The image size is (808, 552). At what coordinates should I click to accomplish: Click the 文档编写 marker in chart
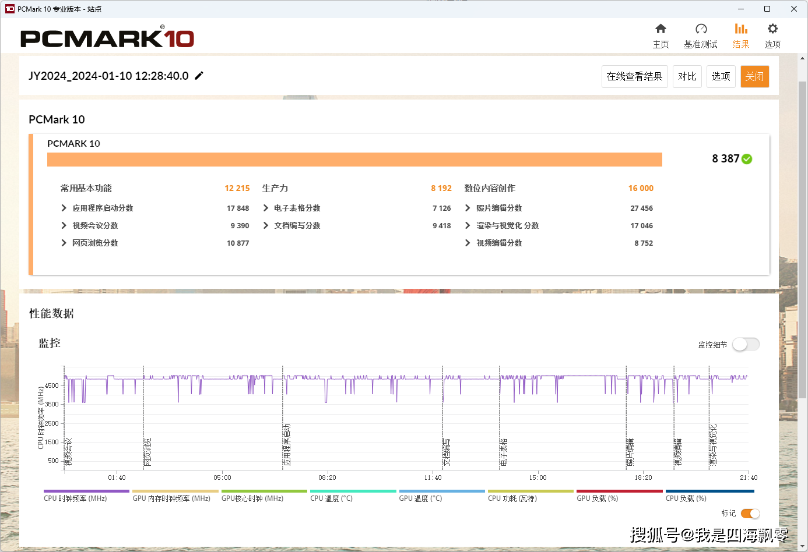(x=447, y=452)
